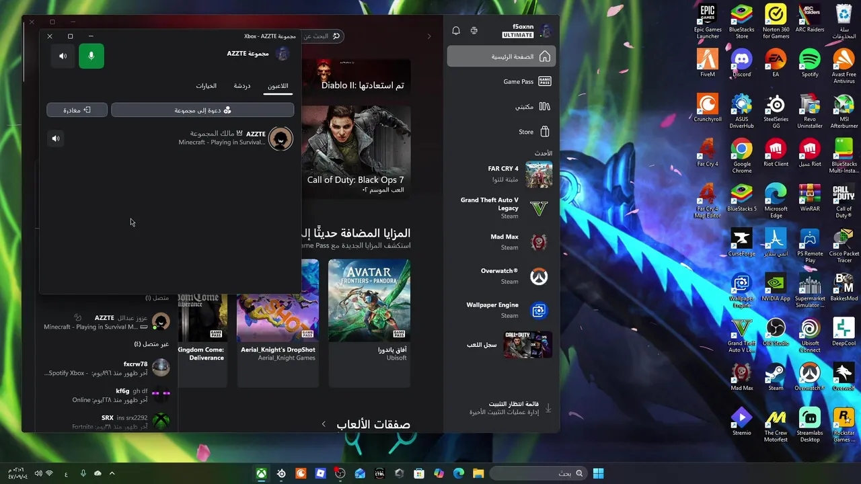Click the Xbox search box
This screenshot has width=861, height=484.
tap(322, 36)
